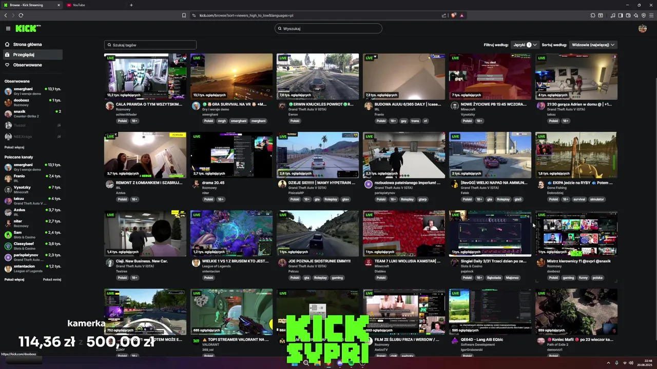The height and width of the screenshot is (369, 657).
Task: Open ERWIN KNUCKLES POWROT stream thumbnail
Action: coord(318,76)
